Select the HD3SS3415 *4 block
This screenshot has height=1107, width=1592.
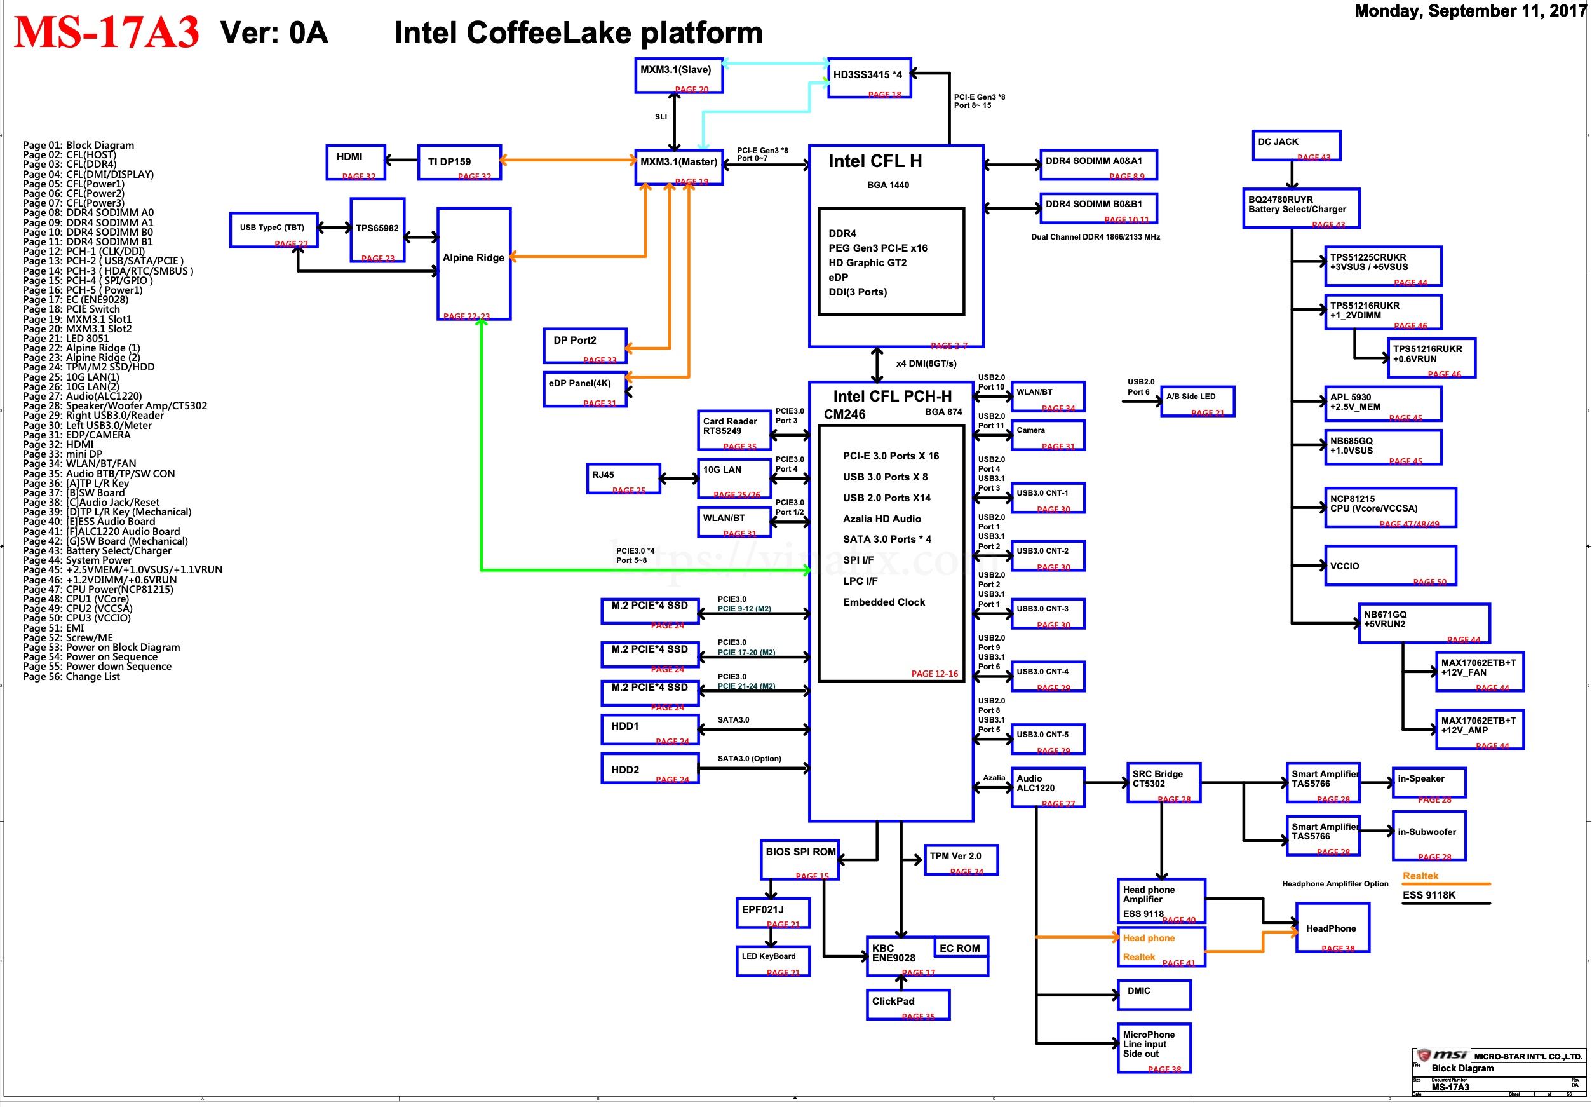pos(869,78)
